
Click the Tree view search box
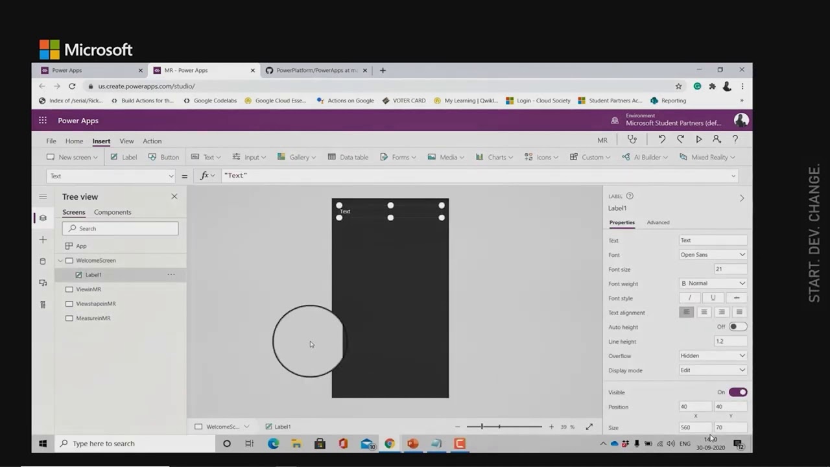[x=120, y=228]
